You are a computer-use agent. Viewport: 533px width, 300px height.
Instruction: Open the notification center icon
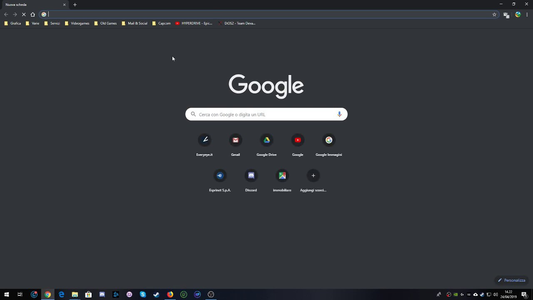click(x=524, y=295)
